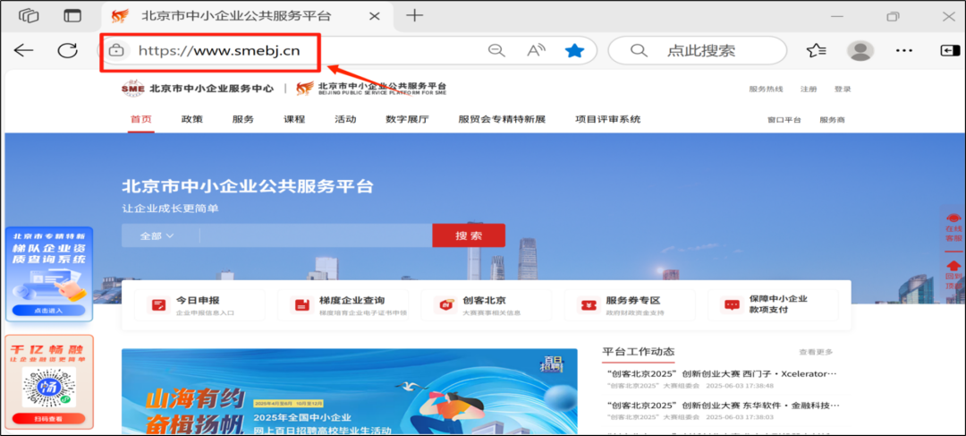Open the 活动 nav item
This screenshot has height=436, width=966.
click(x=345, y=119)
